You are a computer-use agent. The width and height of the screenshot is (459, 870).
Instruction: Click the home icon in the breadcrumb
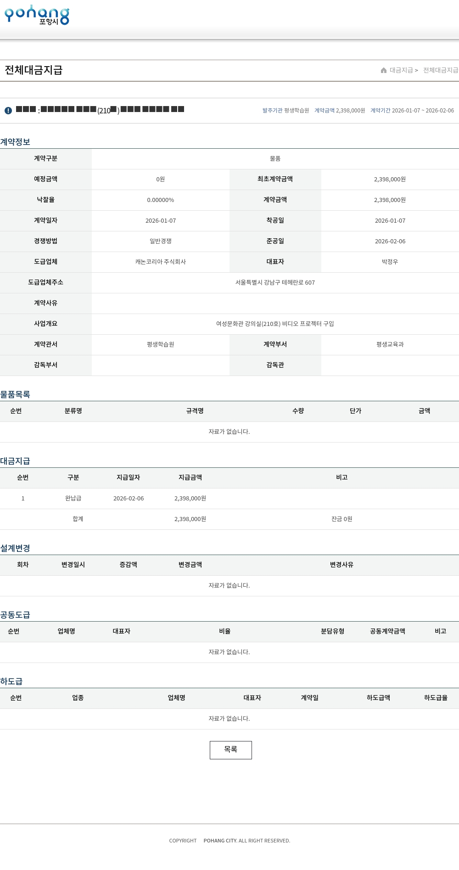(x=384, y=70)
